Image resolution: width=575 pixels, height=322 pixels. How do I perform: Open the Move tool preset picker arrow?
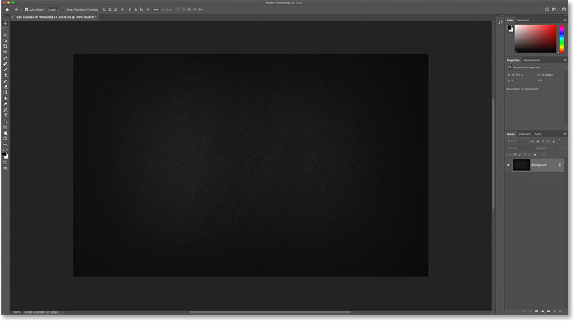(x=21, y=10)
